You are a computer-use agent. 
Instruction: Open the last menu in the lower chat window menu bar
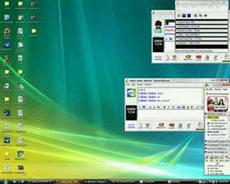tap(148, 84)
